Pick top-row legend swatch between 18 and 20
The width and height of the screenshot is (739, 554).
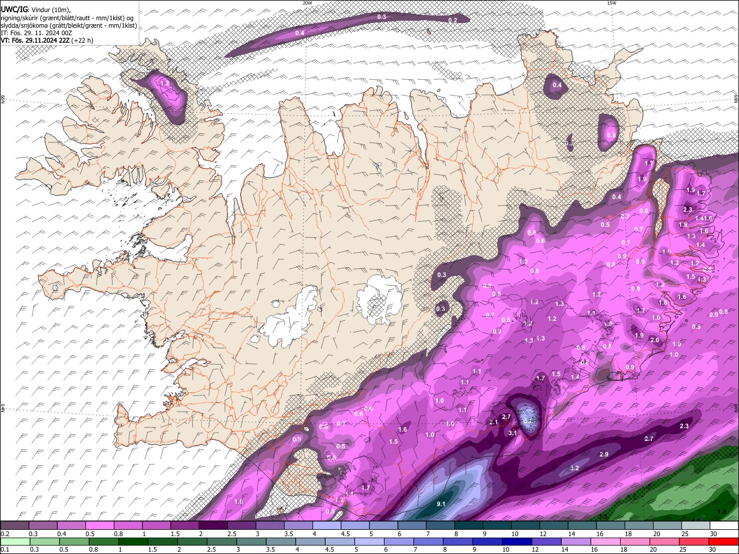click(639, 526)
